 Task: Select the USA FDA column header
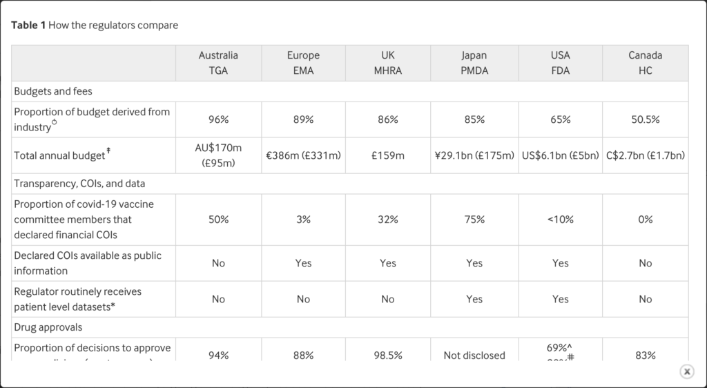[560, 63]
